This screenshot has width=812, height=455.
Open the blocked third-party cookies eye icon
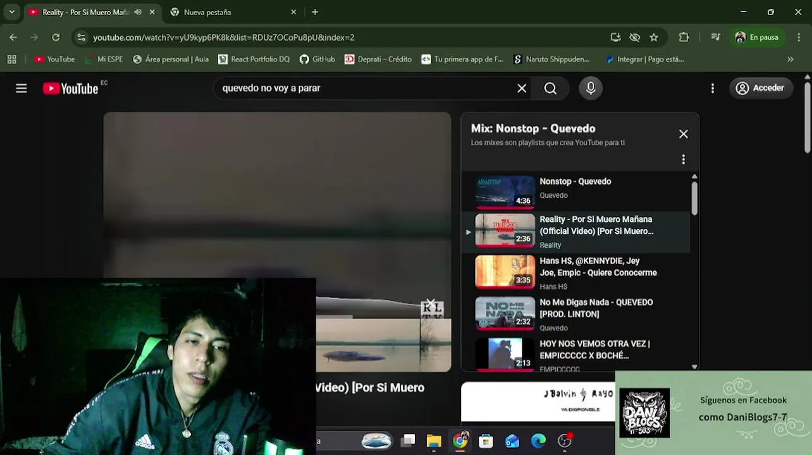[635, 37]
